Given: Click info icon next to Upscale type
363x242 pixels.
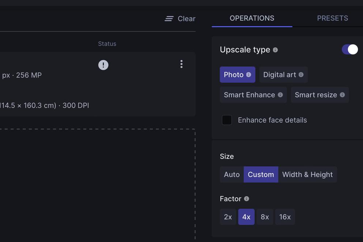Looking at the screenshot, I should click(x=275, y=50).
